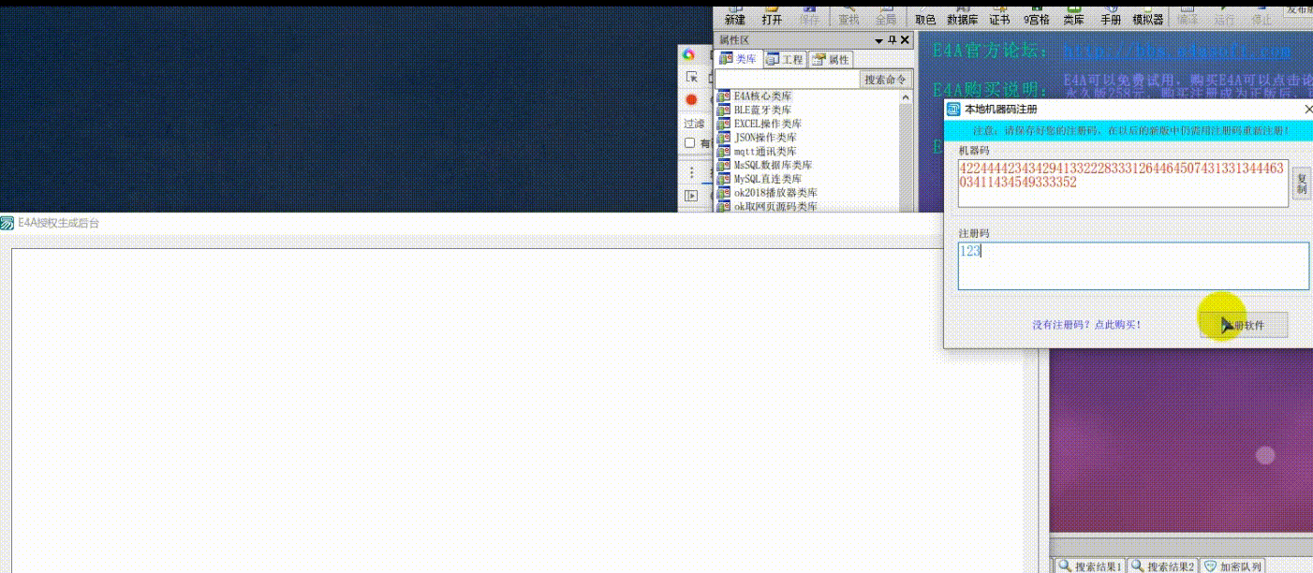Select JSON操作类库 in the library list
Image resolution: width=1313 pixels, height=573 pixels.
coord(765,138)
